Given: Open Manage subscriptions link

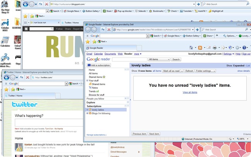Looking at the screenshot, I should pyautogui.click(x=97, y=135).
